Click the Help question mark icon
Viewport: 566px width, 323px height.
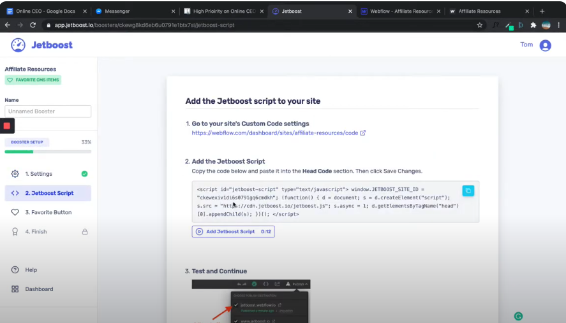pos(15,269)
